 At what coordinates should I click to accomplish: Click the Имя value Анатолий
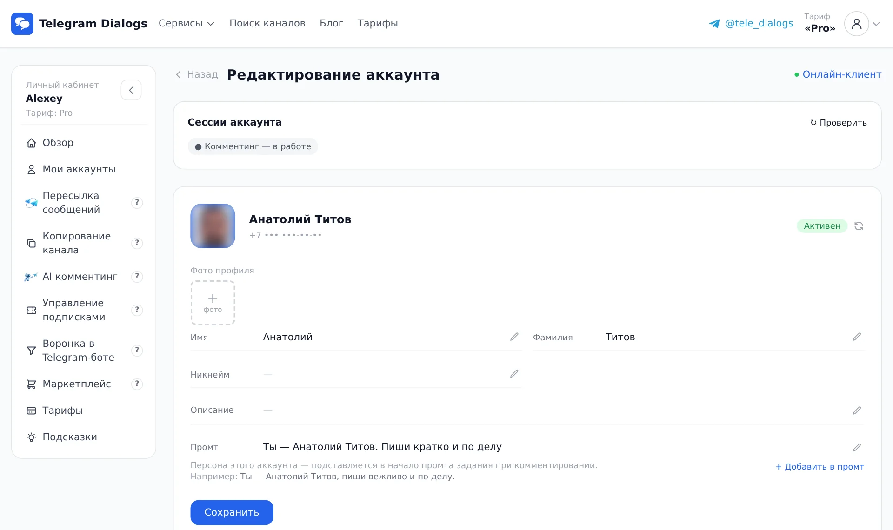click(x=287, y=337)
